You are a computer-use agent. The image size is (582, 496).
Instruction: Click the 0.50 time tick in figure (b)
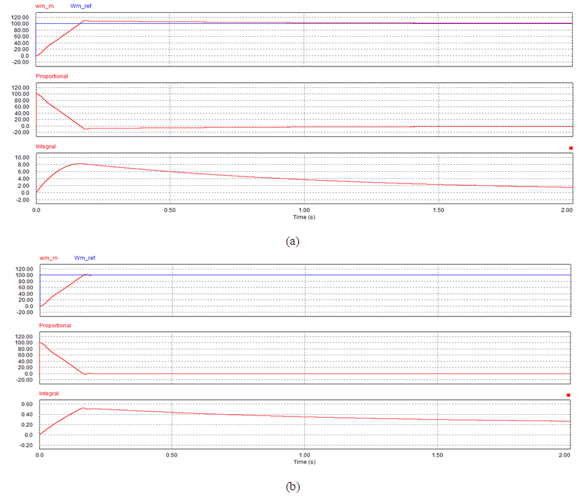[x=171, y=456]
